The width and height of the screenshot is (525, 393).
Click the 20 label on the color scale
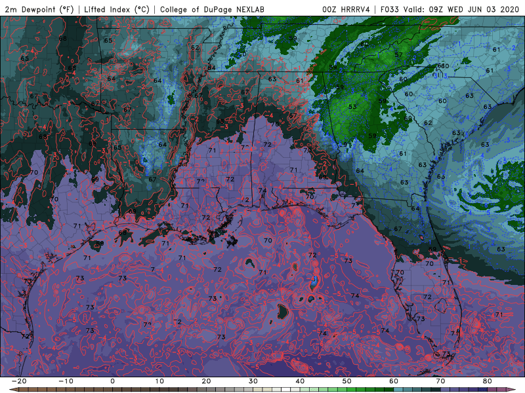click(206, 381)
